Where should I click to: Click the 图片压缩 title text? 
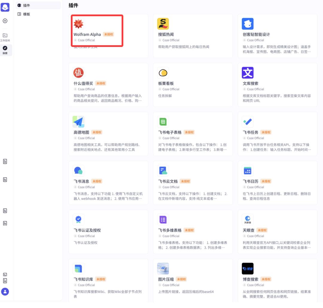[x=166, y=279]
